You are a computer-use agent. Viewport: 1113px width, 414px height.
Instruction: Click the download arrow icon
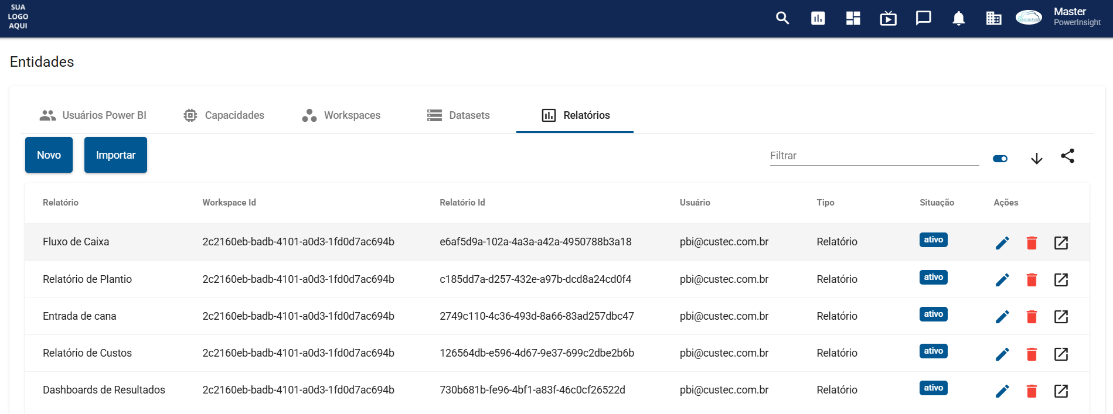click(x=1037, y=159)
